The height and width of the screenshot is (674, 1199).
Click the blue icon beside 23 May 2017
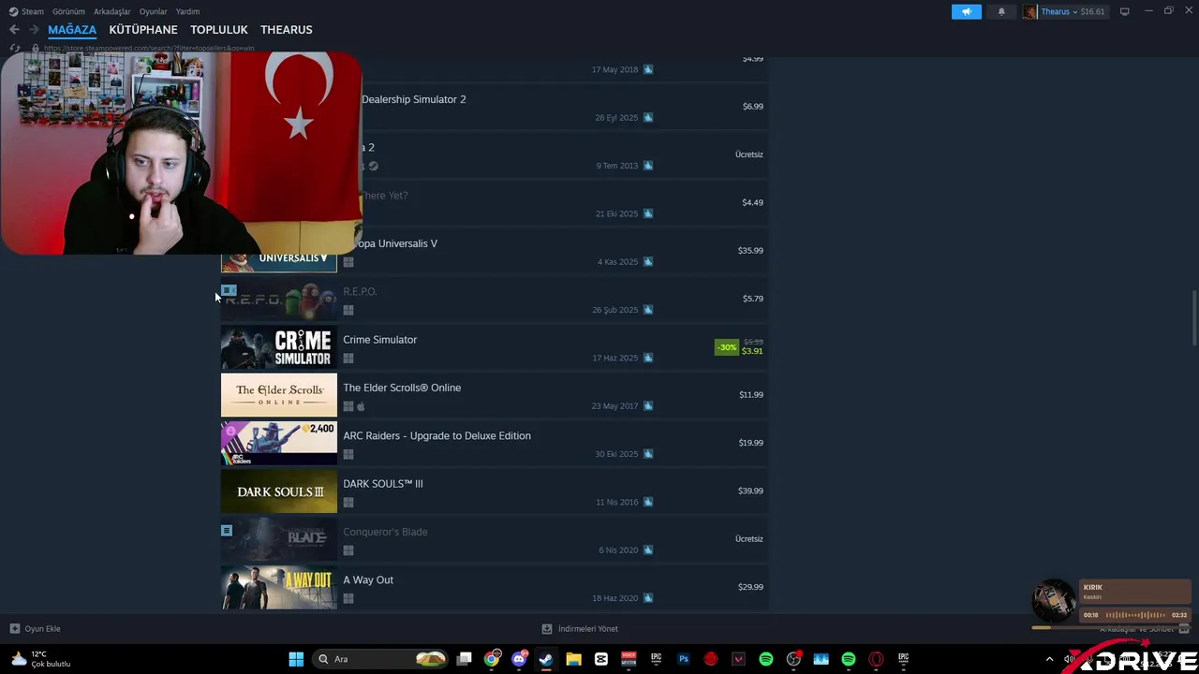click(648, 405)
